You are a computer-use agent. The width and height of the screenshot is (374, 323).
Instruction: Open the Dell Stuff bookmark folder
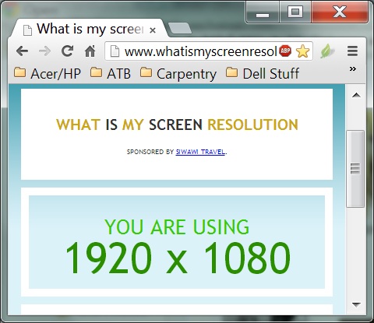pyautogui.click(x=263, y=74)
